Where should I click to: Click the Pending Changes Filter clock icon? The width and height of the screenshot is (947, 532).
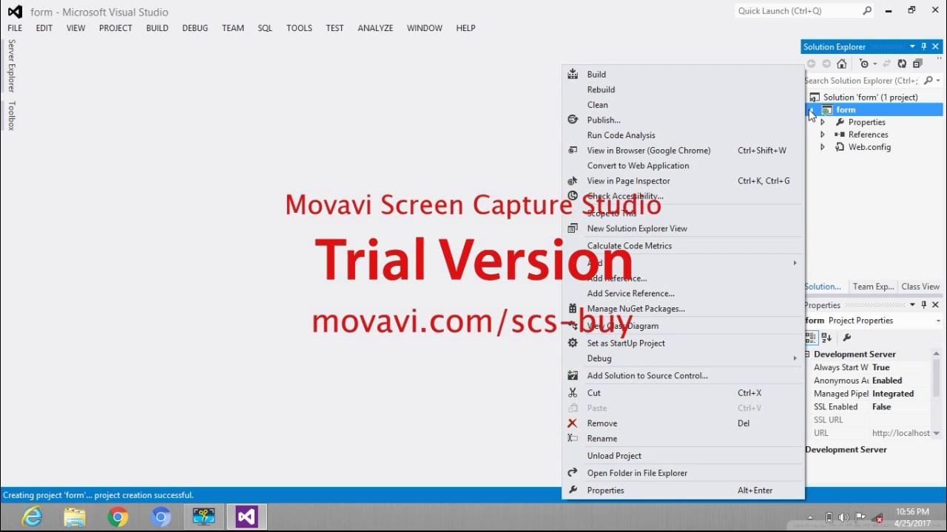(863, 64)
